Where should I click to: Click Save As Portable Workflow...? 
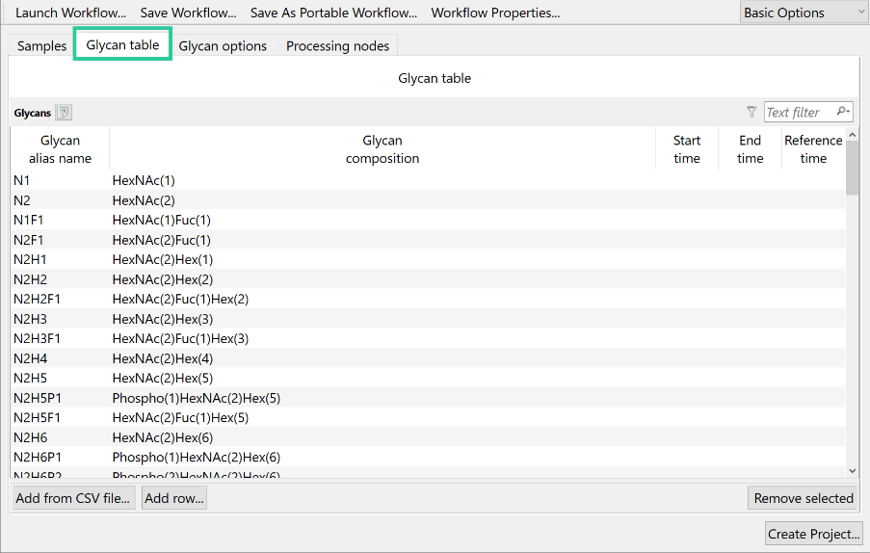(333, 13)
